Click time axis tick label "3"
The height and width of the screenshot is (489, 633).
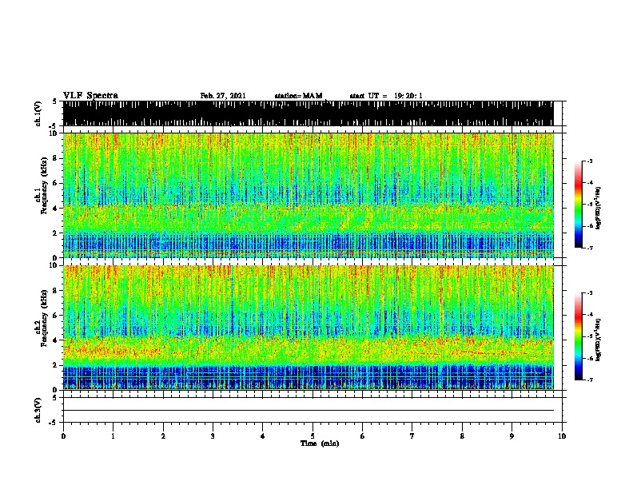(213, 436)
